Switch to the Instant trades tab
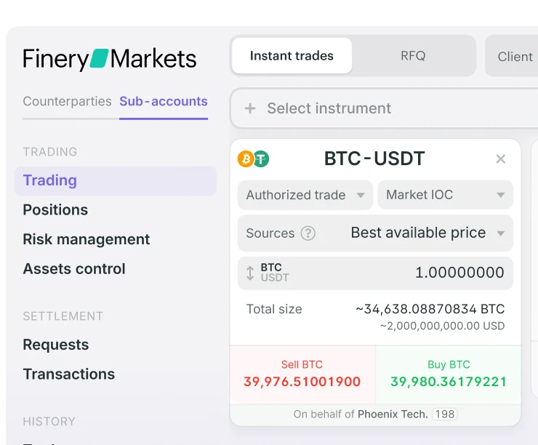 pos(292,56)
